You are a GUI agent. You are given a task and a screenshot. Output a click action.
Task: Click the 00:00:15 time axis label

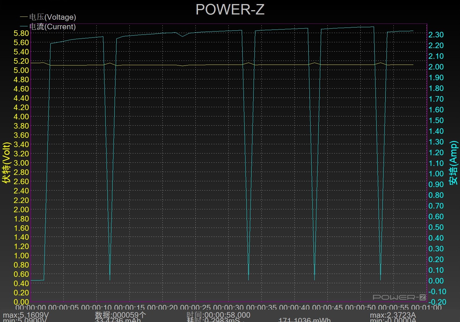point(129,308)
